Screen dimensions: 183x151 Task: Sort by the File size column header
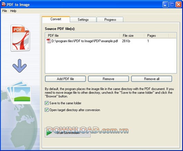pyautogui.click(x=132, y=35)
